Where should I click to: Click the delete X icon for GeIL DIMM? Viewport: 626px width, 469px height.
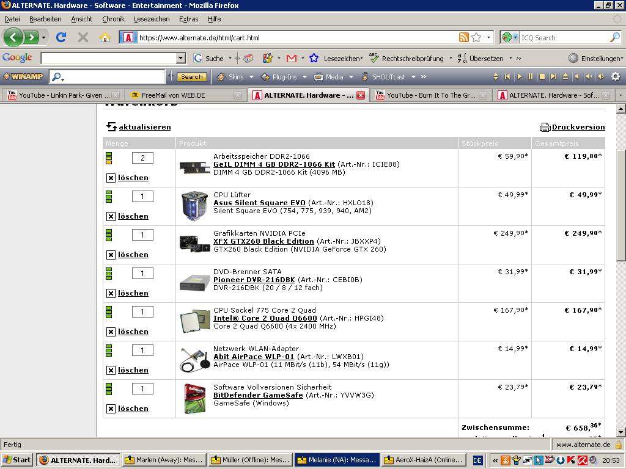click(x=111, y=178)
